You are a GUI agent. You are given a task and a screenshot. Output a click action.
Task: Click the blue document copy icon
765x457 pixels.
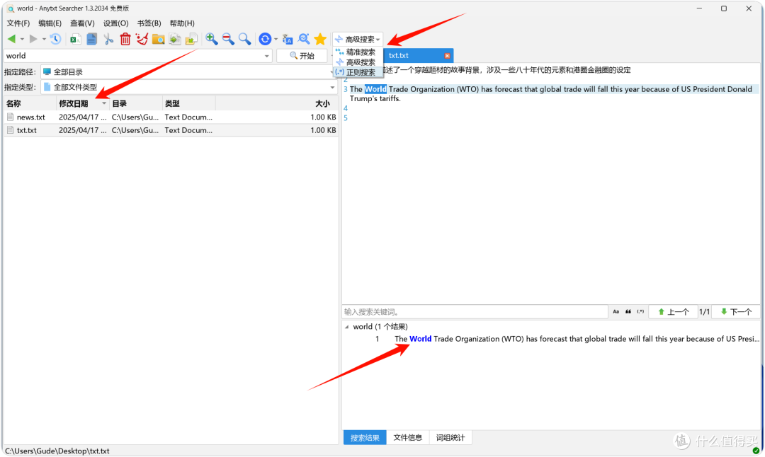pyautogui.click(x=91, y=39)
